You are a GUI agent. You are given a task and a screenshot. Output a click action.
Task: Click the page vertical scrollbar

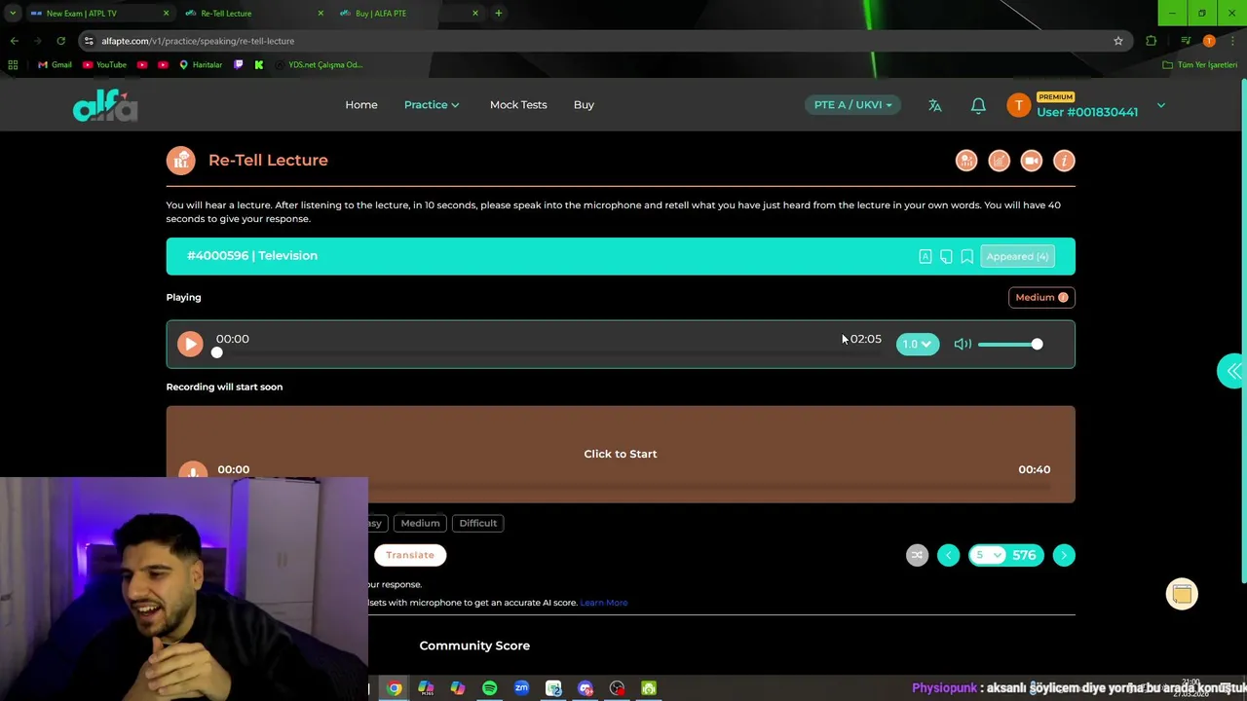pos(1242,331)
